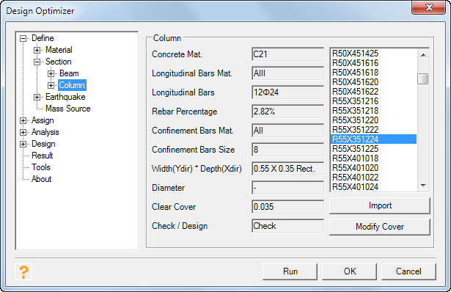Select the Material tree label
This screenshot has height=292, width=451.
(59, 50)
